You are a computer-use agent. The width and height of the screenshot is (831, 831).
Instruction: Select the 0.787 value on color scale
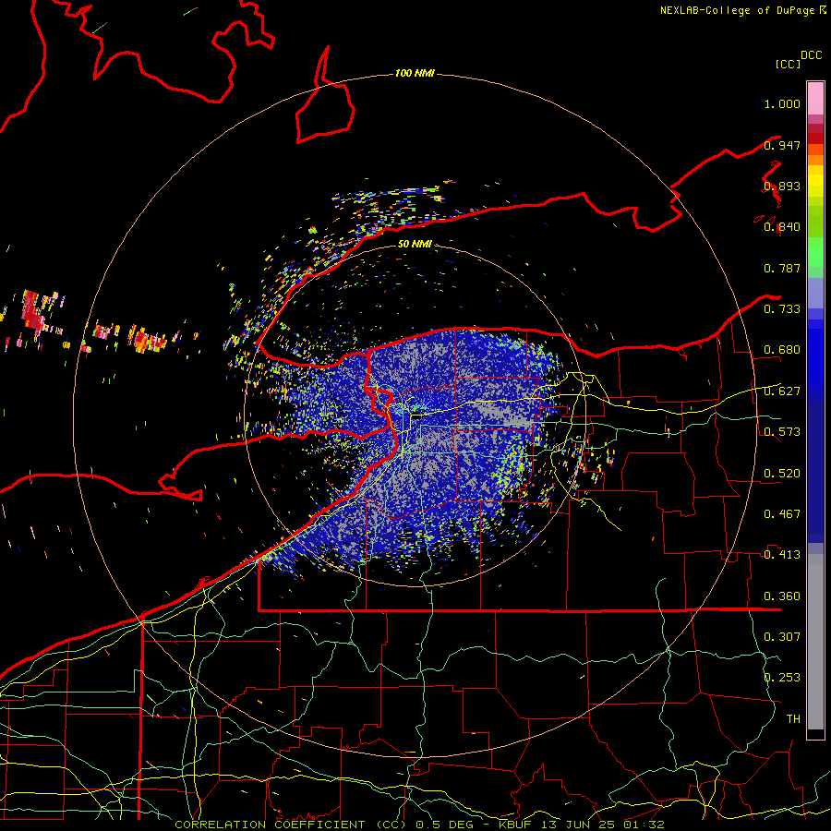point(782,268)
